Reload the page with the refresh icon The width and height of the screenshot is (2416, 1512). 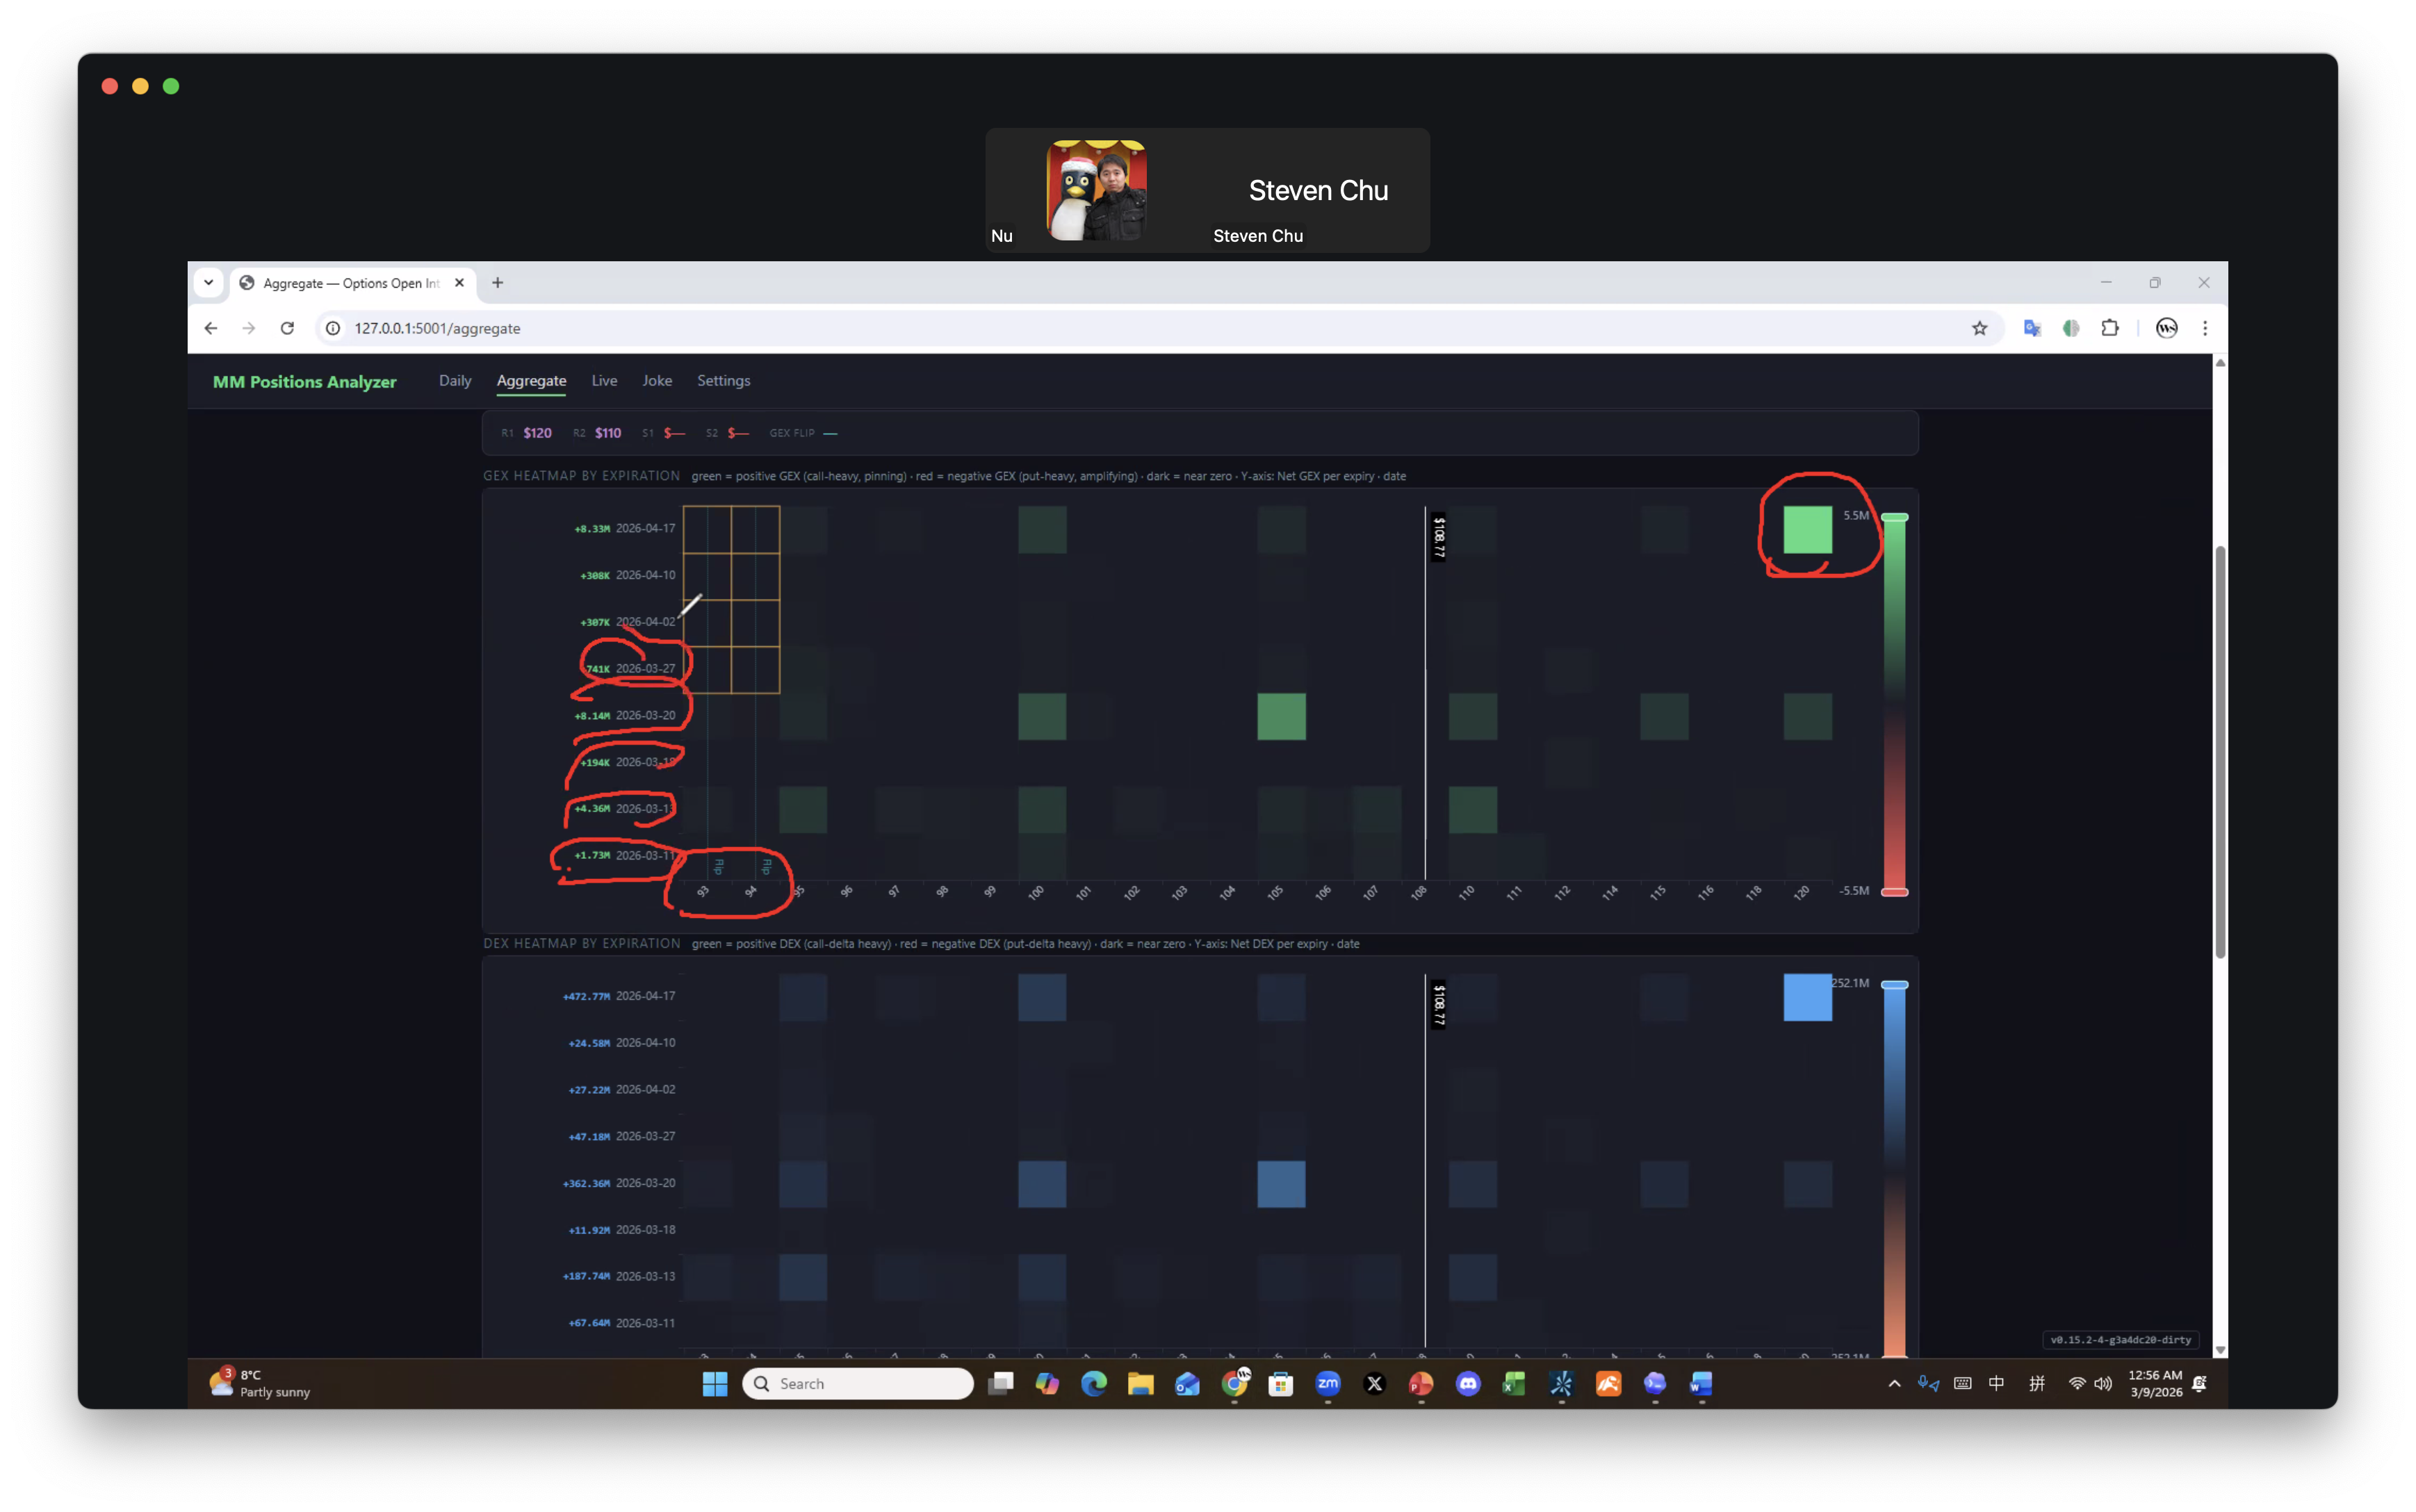pos(287,328)
